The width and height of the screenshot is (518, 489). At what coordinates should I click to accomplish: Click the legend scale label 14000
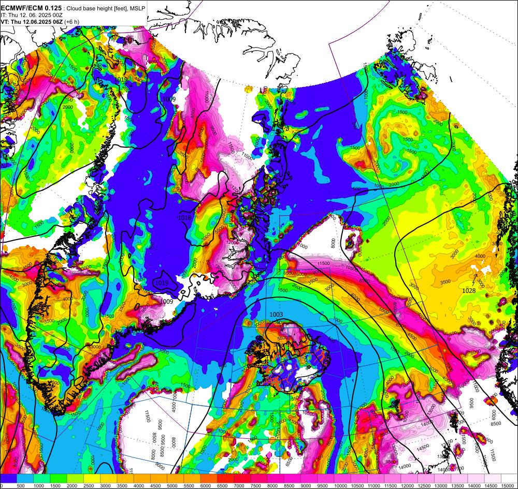474,485
